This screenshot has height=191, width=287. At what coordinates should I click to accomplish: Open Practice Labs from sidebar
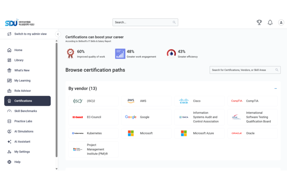pos(23,121)
